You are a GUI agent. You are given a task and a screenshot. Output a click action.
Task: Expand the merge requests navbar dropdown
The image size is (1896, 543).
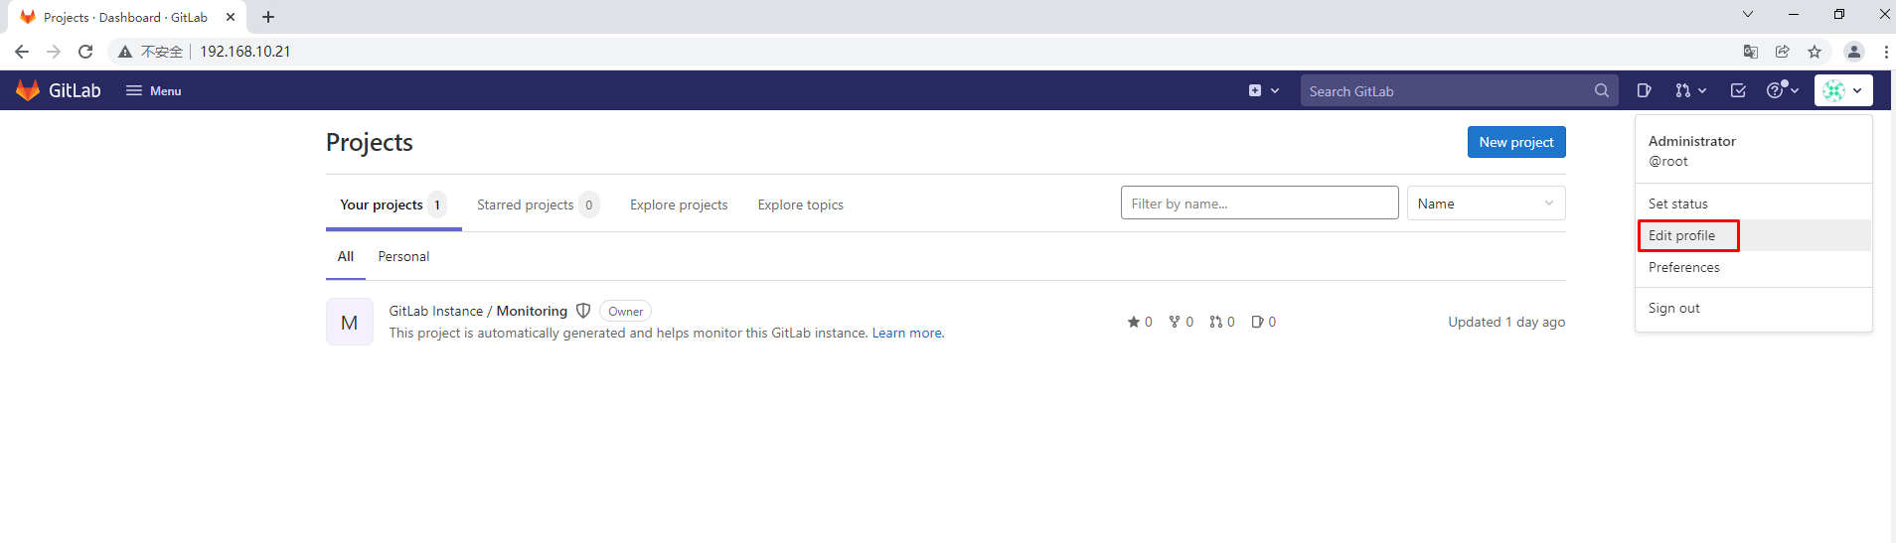(x=1690, y=90)
